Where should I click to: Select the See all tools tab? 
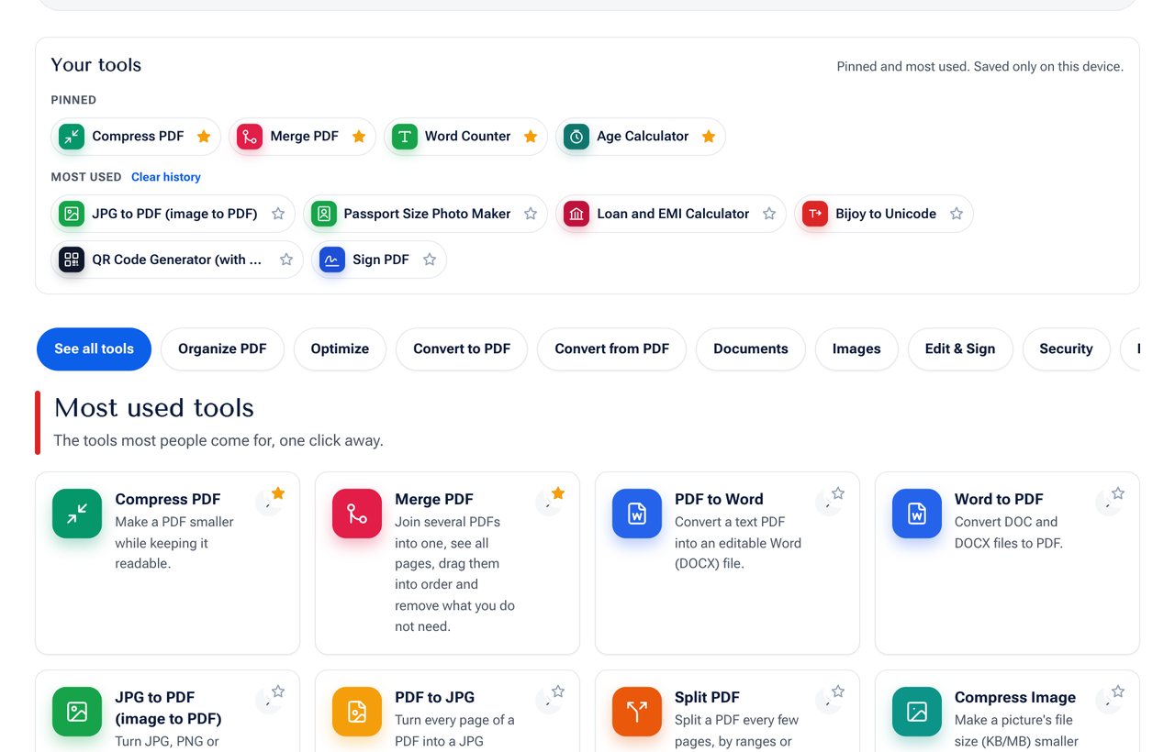point(94,349)
